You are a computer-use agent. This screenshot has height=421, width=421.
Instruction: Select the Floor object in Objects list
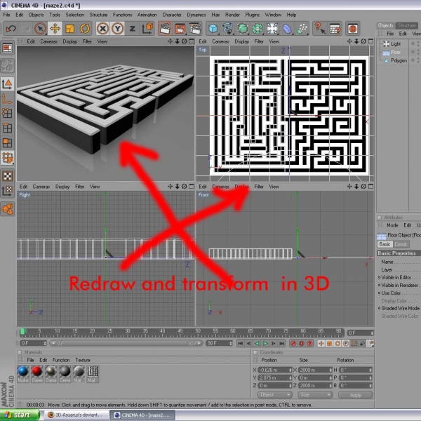tap(396, 52)
